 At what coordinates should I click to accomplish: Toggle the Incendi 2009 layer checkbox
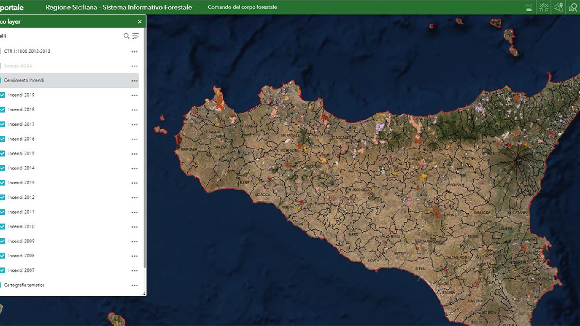pos(2,241)
